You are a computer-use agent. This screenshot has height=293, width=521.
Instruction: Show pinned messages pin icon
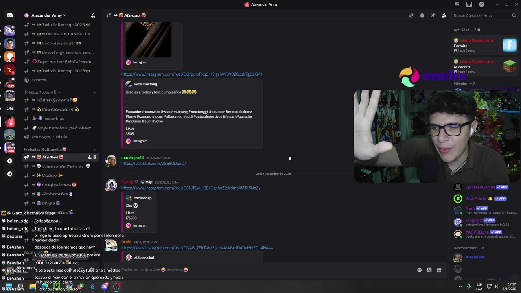[x=433, y=15]
